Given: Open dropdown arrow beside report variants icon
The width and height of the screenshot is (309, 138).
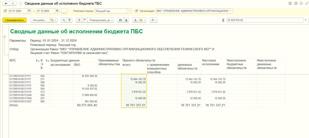Looking at the screenshot, I should pos(56,20).
